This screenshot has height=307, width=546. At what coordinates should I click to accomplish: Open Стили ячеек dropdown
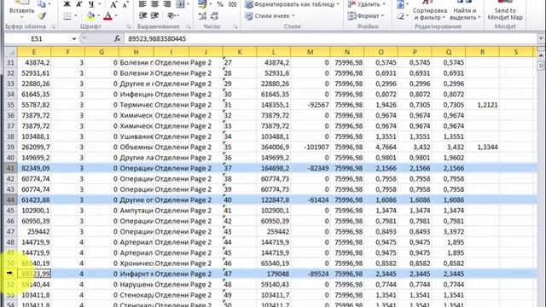(270, 15)
